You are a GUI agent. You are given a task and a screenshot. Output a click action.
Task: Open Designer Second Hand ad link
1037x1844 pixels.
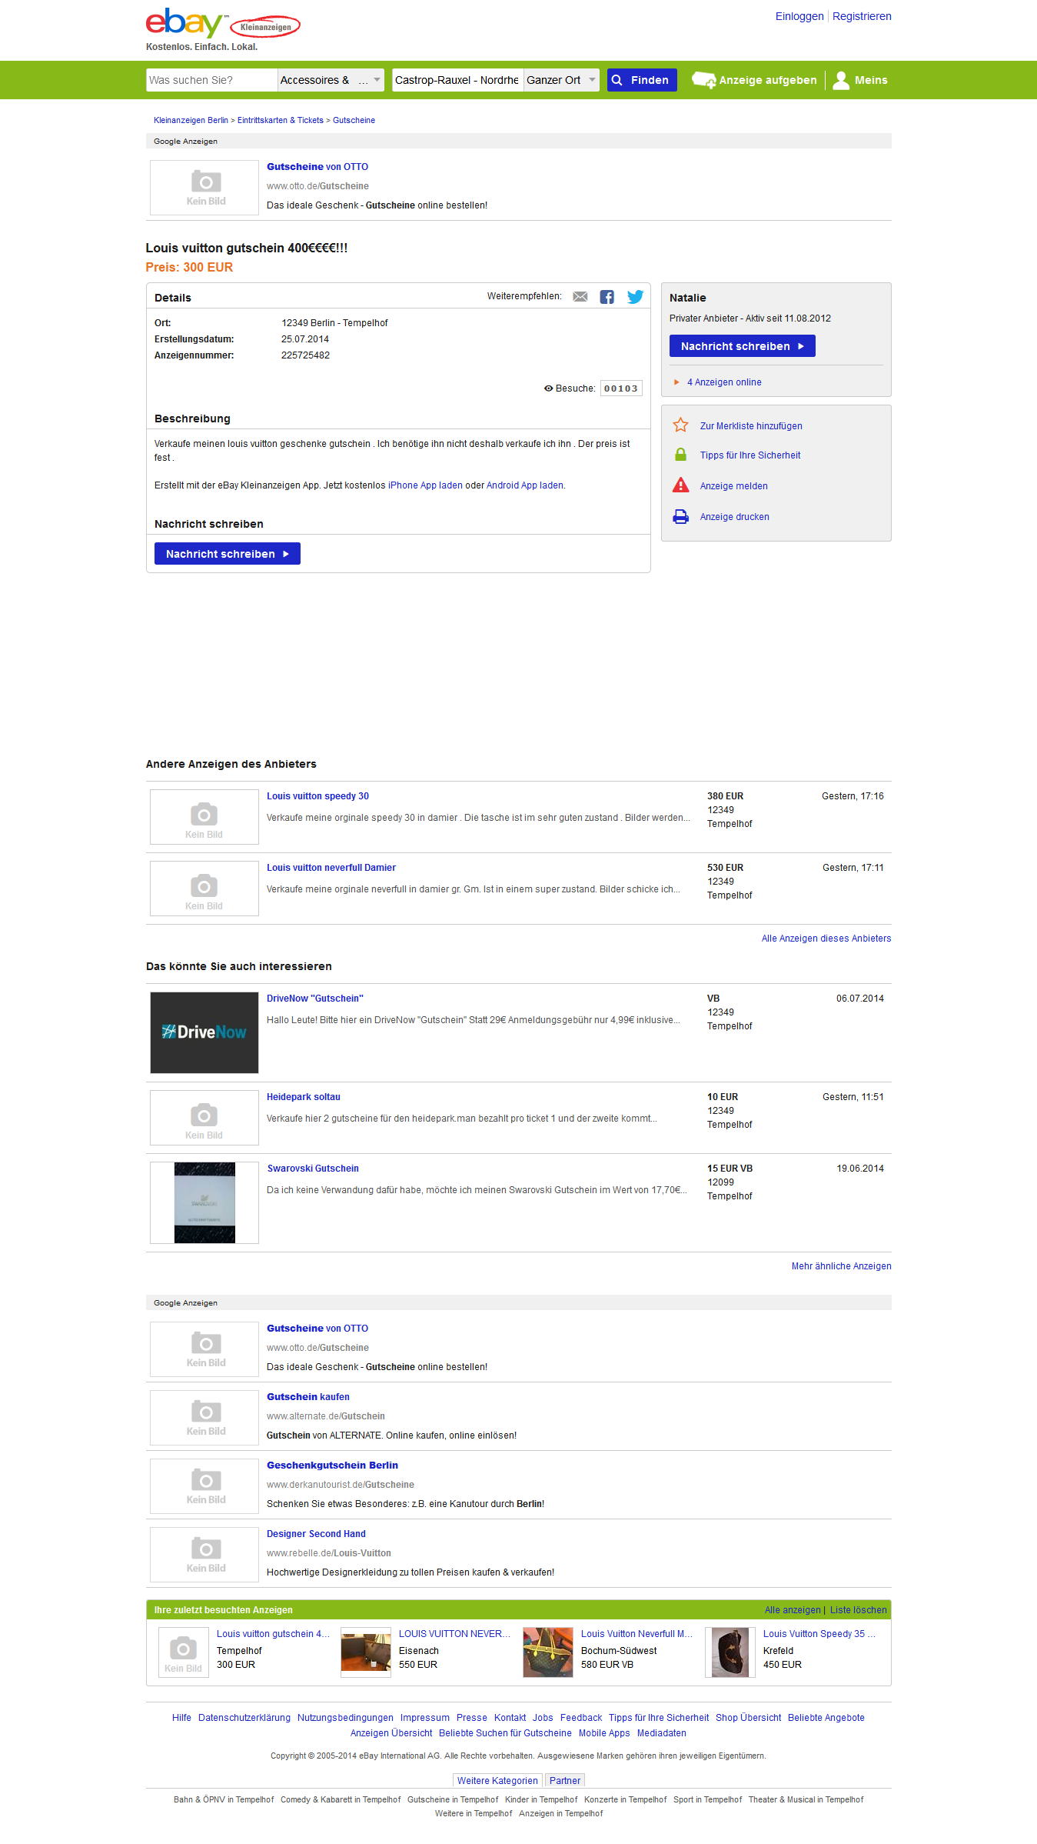316,1534
